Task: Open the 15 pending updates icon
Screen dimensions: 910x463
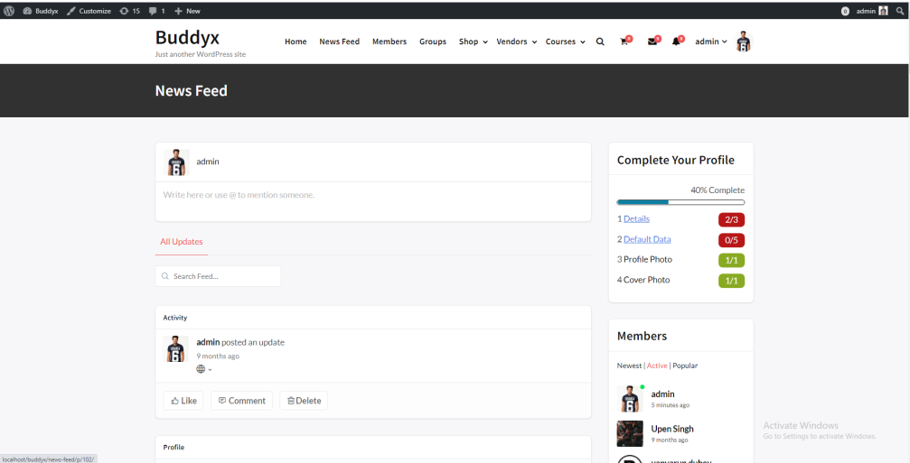Action: point(129,11)
